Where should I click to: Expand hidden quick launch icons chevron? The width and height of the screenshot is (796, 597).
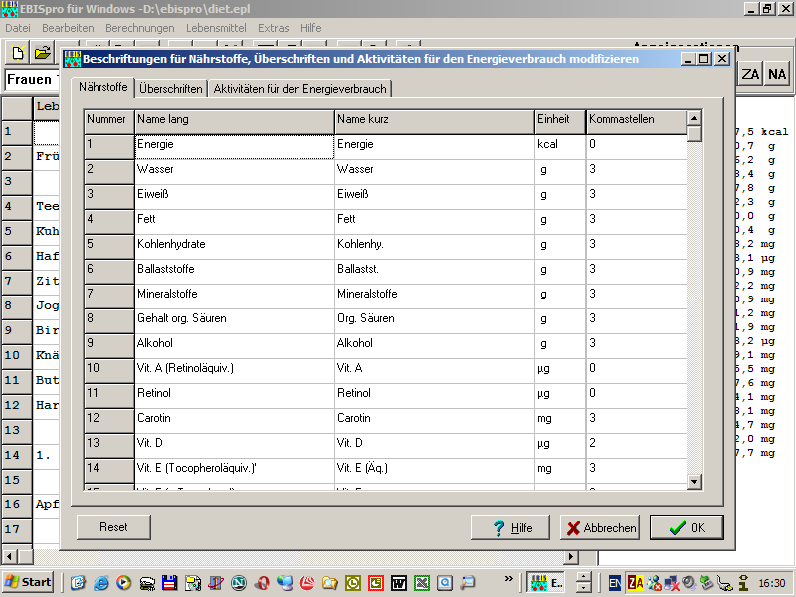click(509, 578)
